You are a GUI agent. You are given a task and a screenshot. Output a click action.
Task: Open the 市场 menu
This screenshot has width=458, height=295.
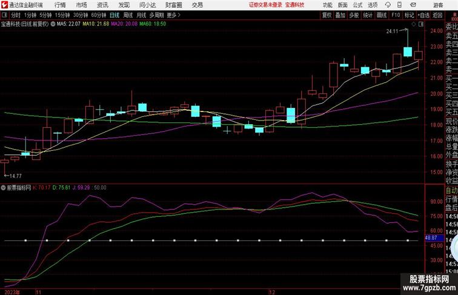(x=81, y=5)
